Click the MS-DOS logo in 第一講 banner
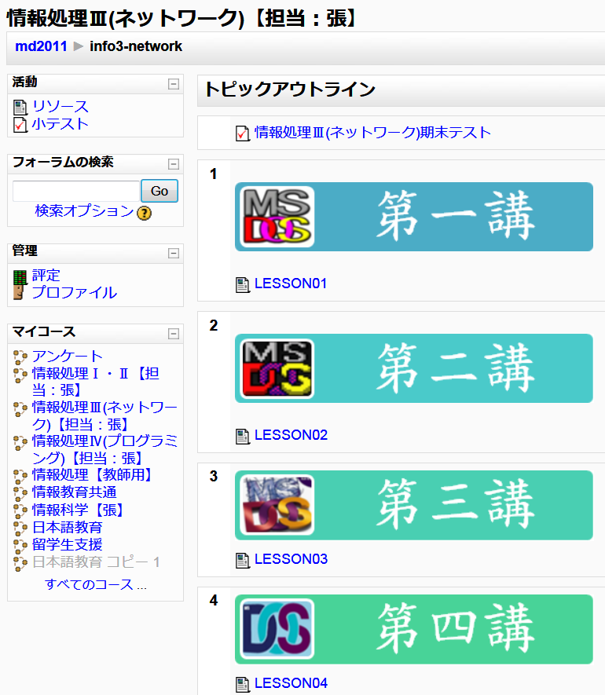Screen dimensions: 605x695 (x=277, y=217)
